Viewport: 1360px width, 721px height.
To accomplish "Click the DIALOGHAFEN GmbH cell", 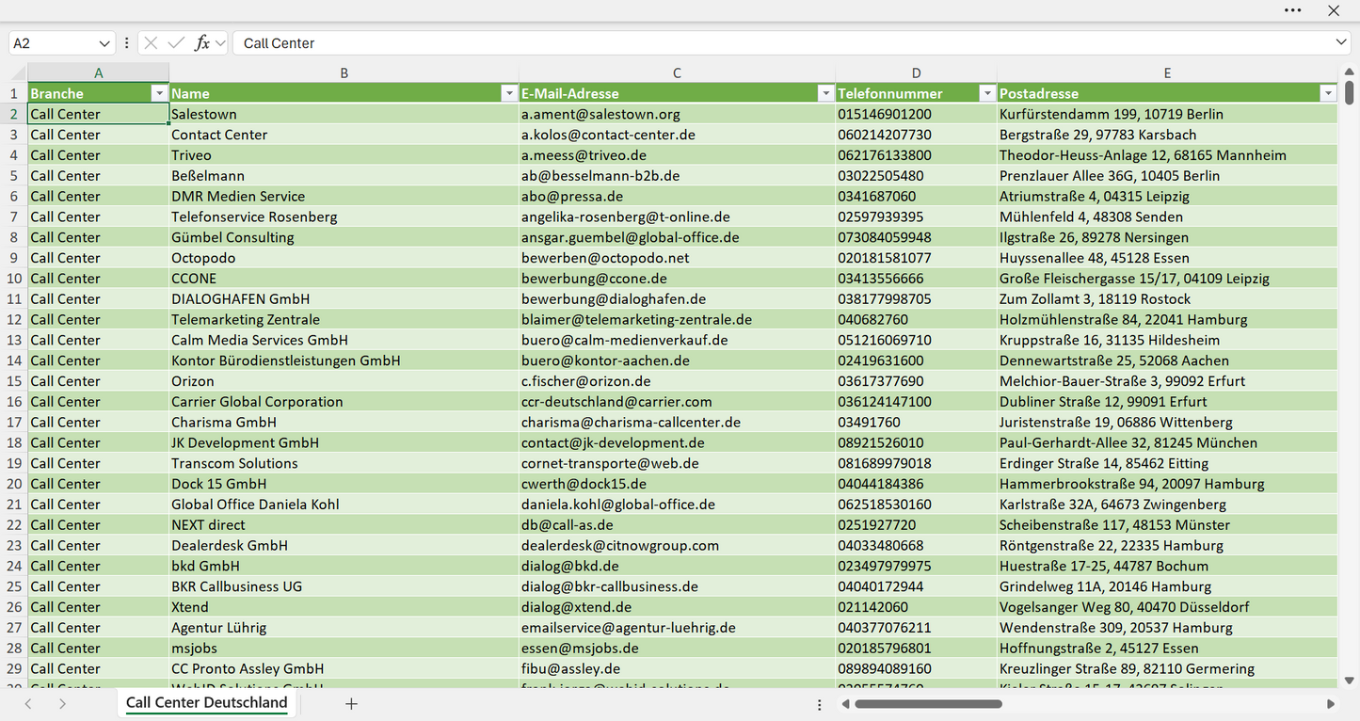I will coord(344,299).
